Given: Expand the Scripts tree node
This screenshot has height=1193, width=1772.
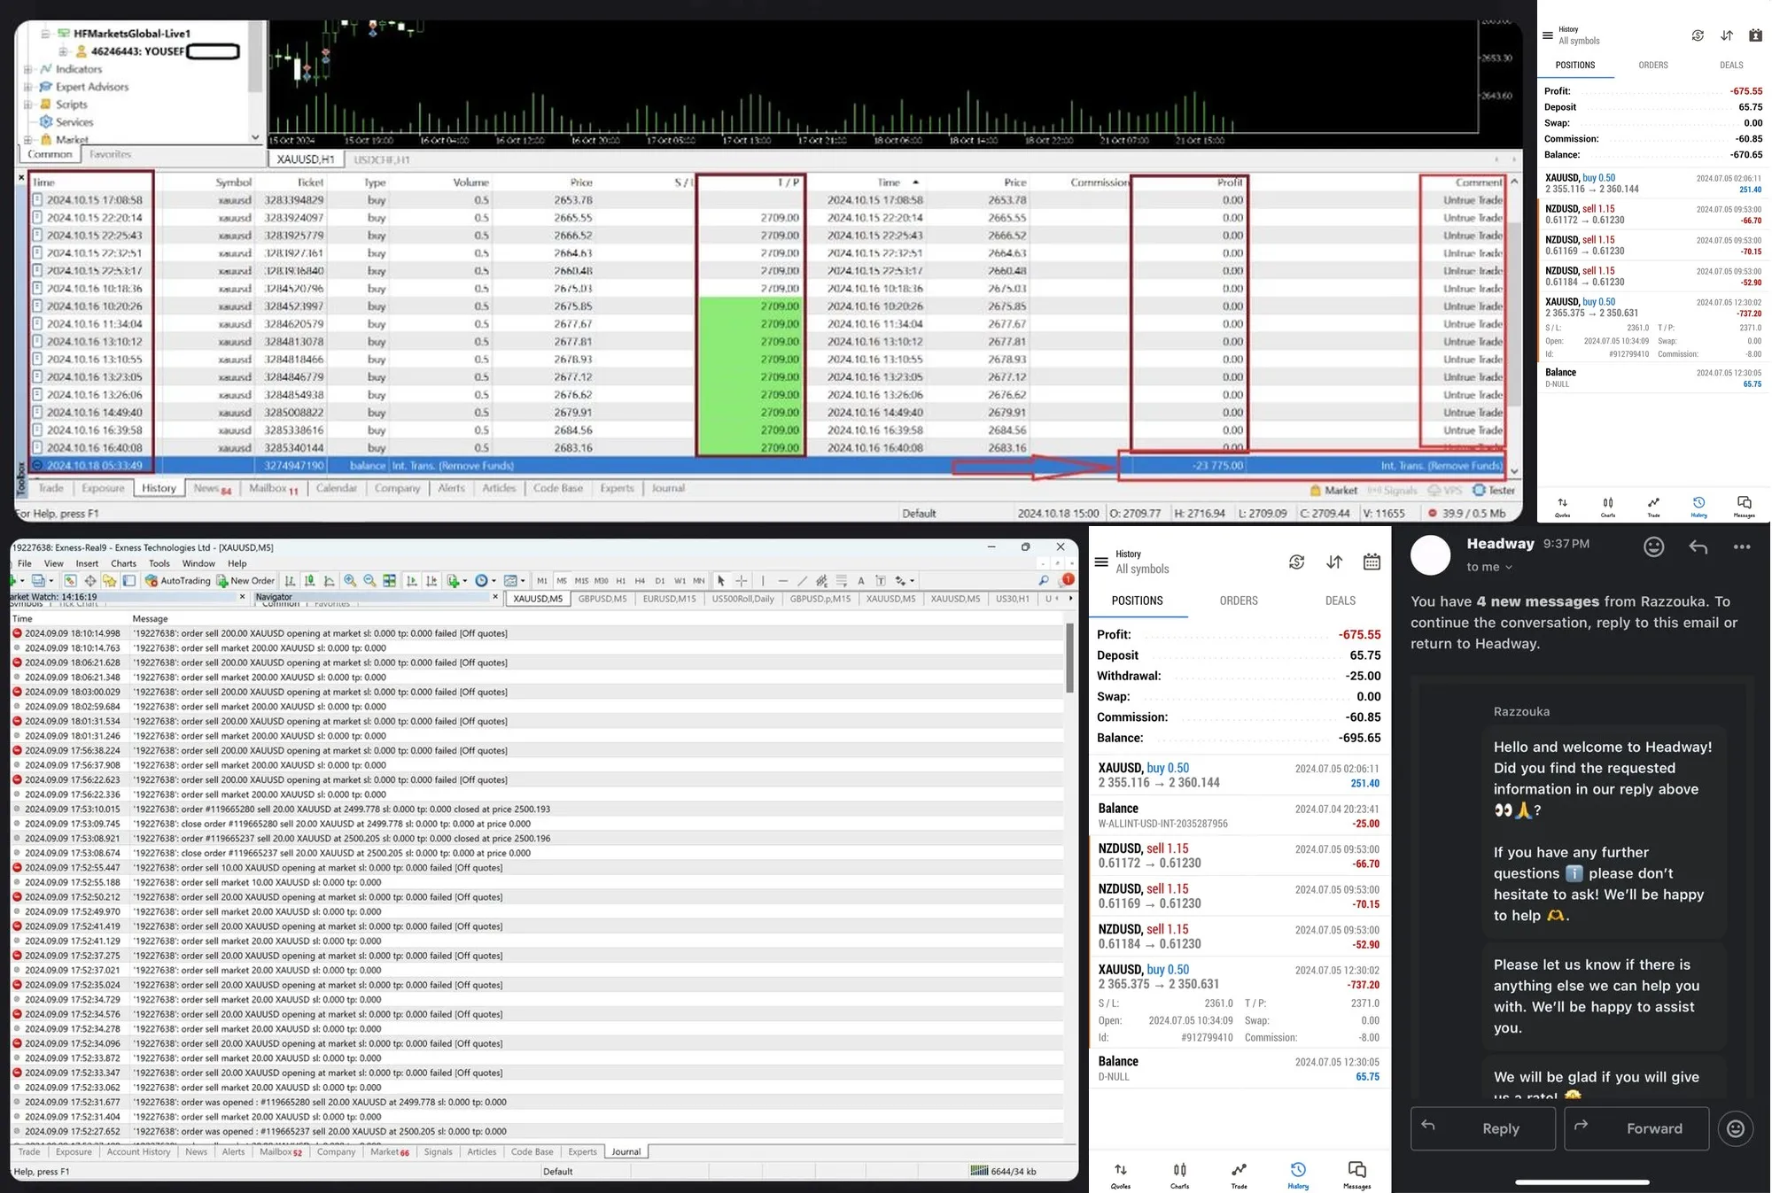Looking at the screenshot, I should [x=28, y=105].
